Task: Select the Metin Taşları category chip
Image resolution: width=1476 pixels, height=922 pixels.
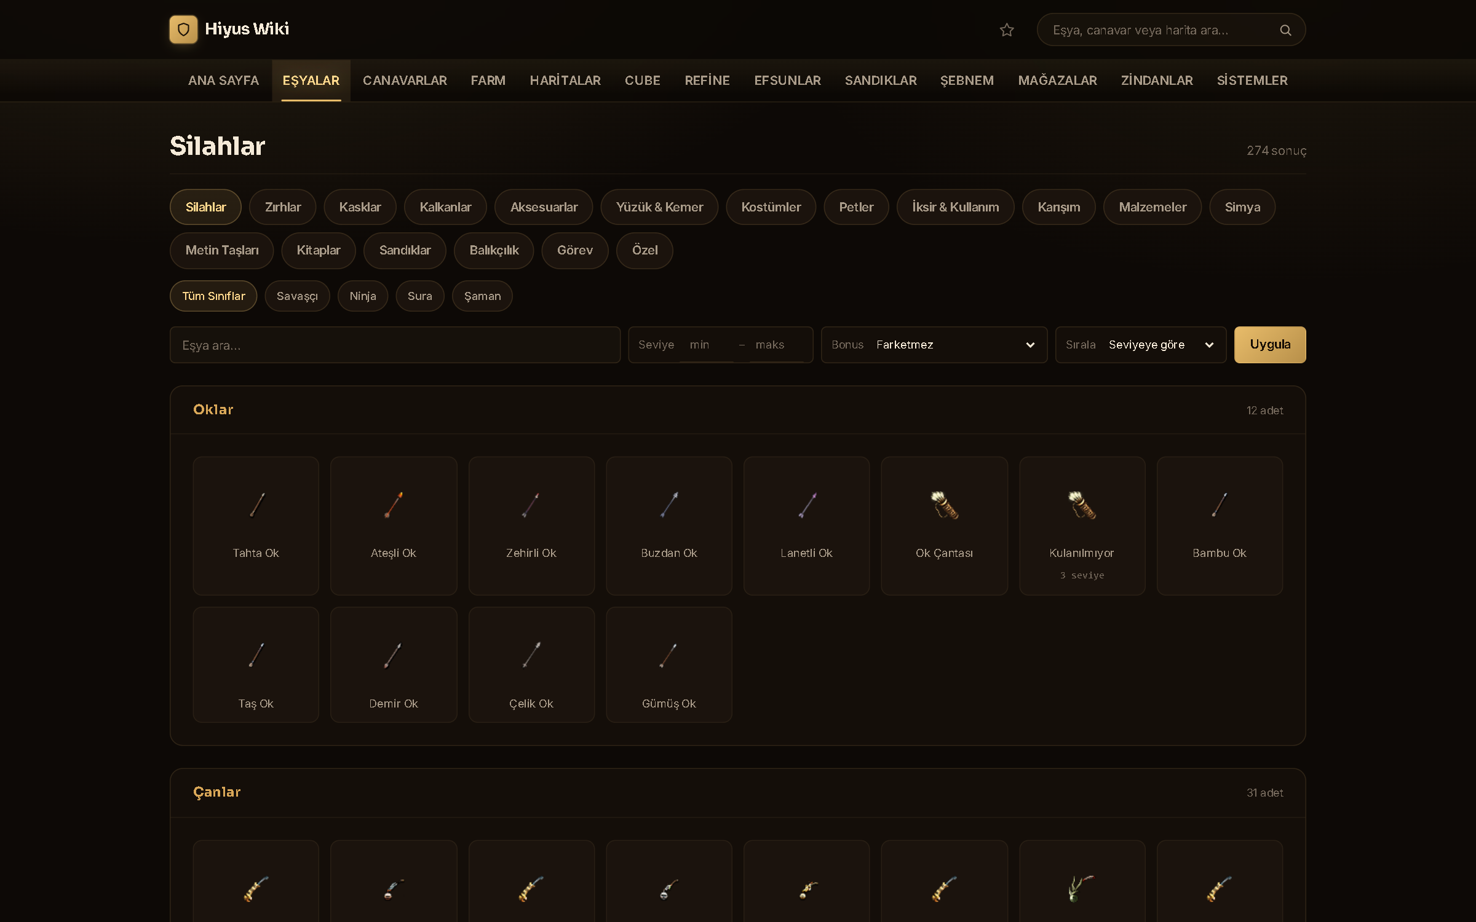Action: click(222, 251)
